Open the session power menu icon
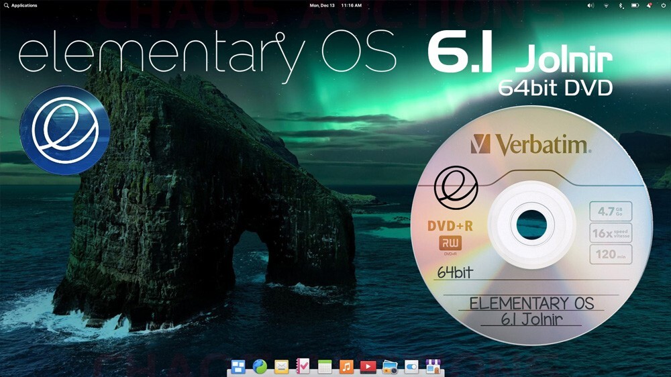Screen dimensions: 671x377 point(664,5)
